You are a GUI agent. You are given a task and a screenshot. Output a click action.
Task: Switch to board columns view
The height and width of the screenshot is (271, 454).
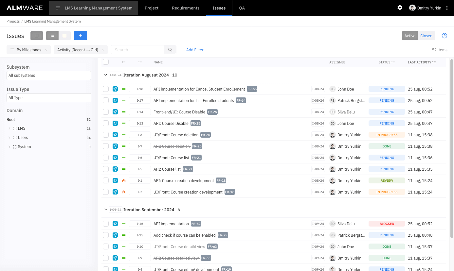[64, 36]
